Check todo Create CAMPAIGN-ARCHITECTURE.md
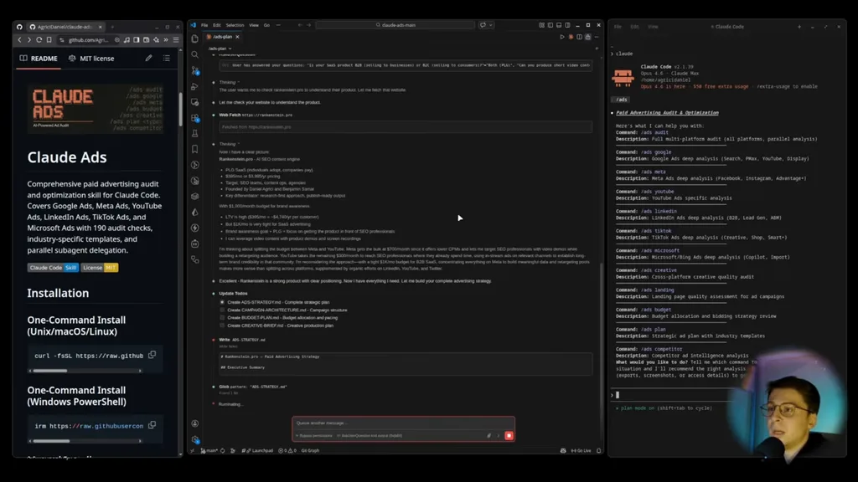858x482 pixels. tap(222, 310)
